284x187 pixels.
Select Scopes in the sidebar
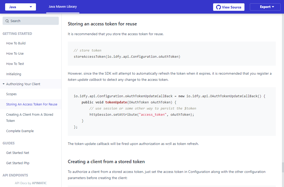coord(11,94)
